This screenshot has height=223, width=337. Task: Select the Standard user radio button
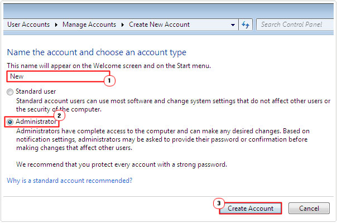[x=10, y=92]
